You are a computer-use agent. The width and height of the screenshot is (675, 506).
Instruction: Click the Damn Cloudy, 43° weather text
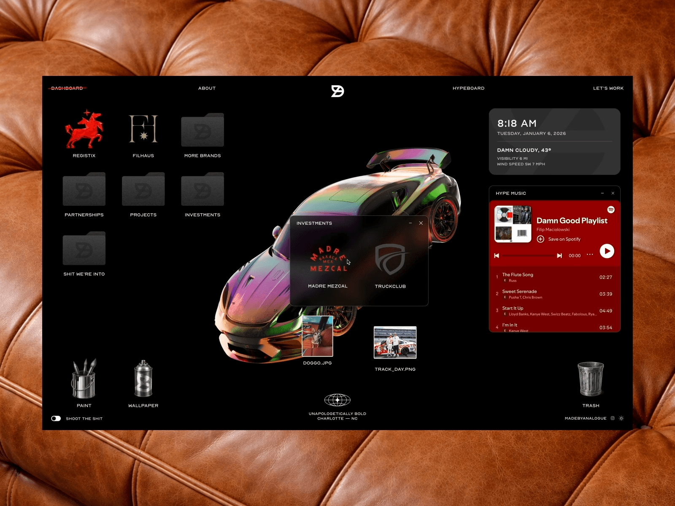coord(524,150)
